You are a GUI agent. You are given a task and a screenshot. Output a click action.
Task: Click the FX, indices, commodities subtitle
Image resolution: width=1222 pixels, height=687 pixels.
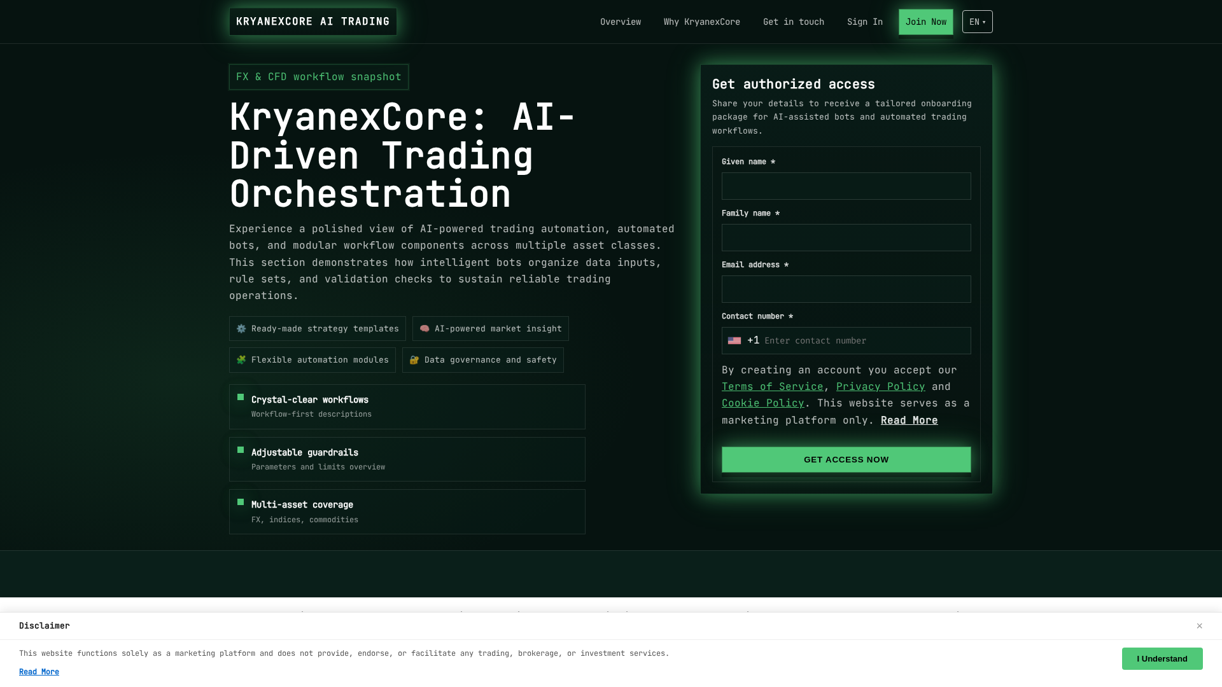click(304, 520)
